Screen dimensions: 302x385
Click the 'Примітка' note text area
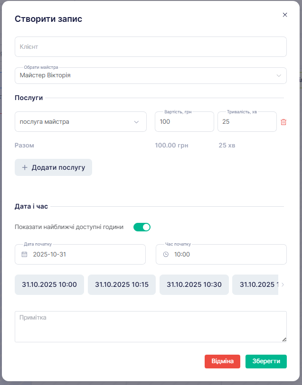point(151,326)
